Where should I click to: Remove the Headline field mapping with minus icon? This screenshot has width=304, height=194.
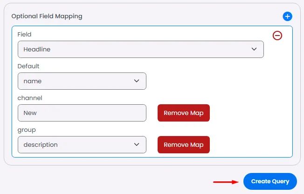[x=277, y=36]
